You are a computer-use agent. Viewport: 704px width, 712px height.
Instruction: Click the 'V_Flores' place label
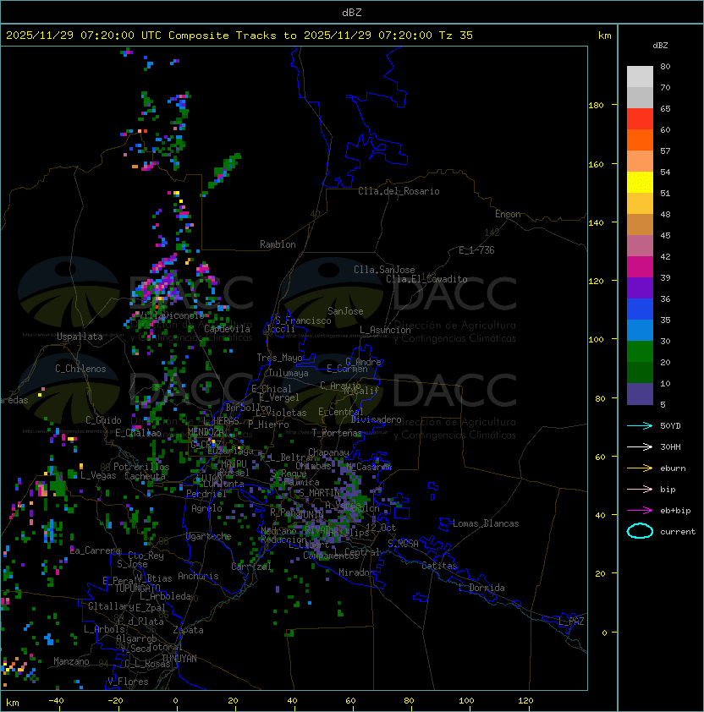pyautogui.click(x=128, y=682)
